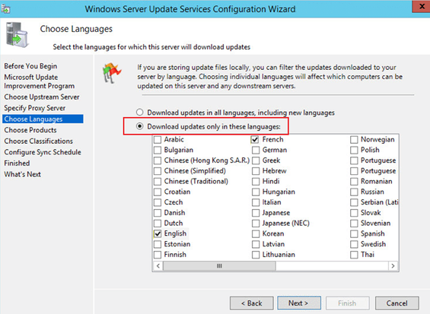Click Next to continue the wizard

pos(299,303)
